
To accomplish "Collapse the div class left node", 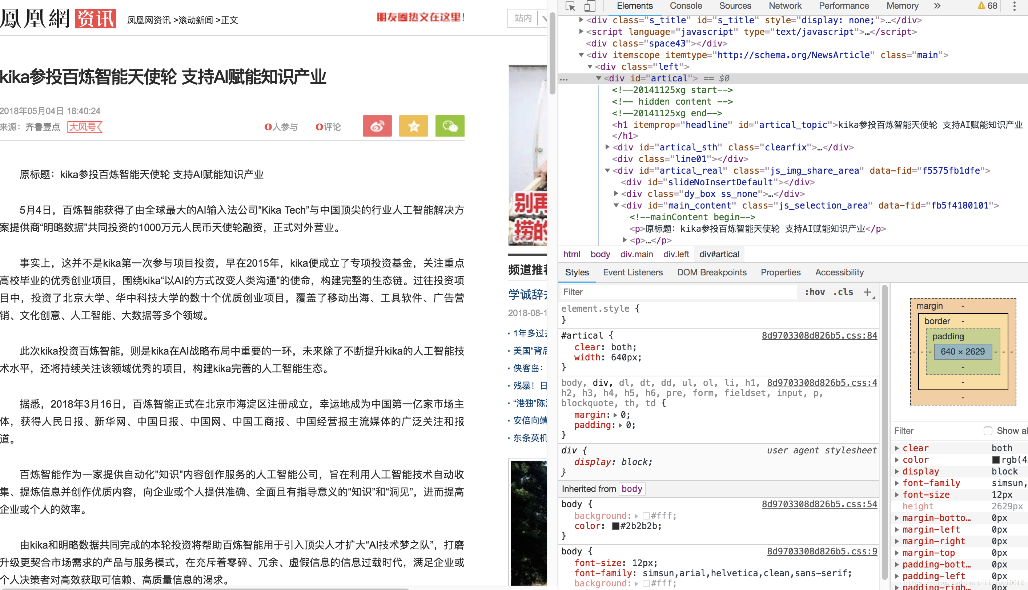I will (590, 66).
